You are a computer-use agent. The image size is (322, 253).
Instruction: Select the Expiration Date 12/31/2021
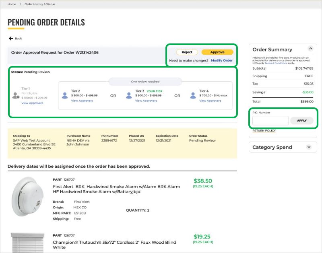163,140
